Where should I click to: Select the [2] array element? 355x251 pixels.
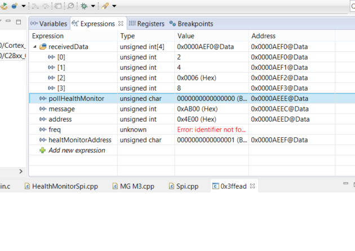(61, 78)
